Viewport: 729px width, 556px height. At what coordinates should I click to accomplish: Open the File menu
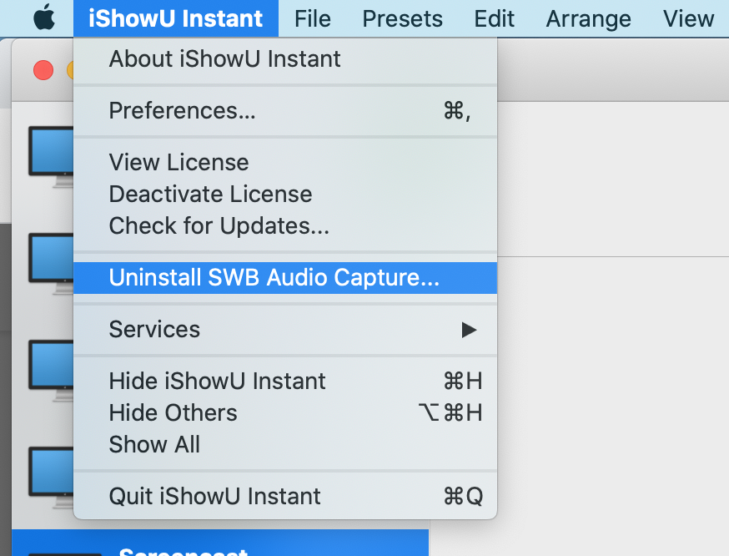313,18
